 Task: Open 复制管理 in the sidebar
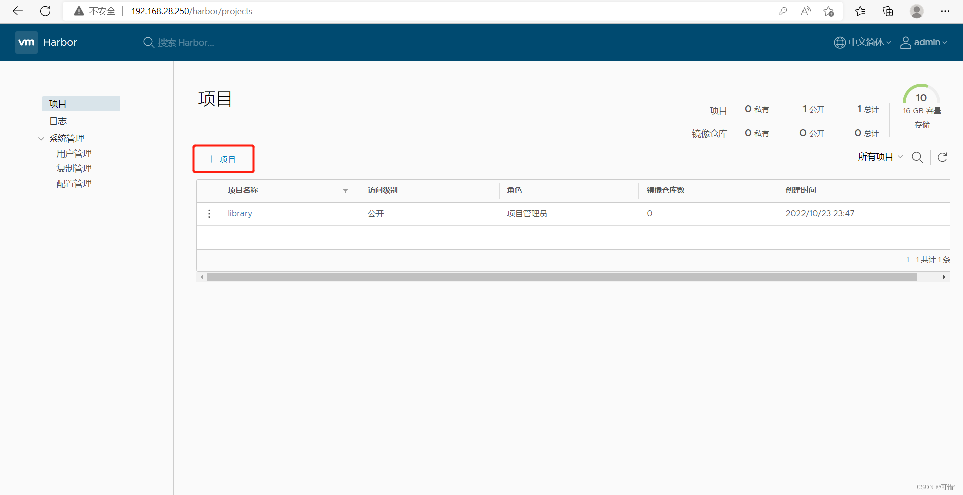tap(74, 169)
